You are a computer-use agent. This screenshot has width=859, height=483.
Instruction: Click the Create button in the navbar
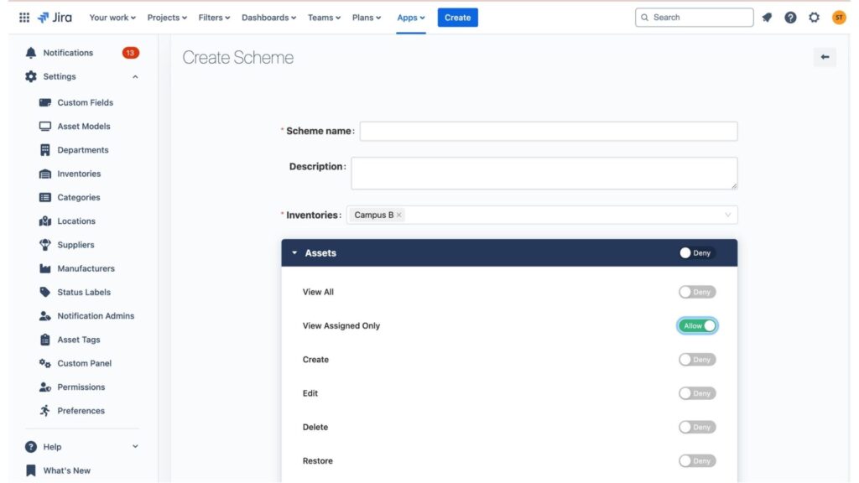[457, 17]
